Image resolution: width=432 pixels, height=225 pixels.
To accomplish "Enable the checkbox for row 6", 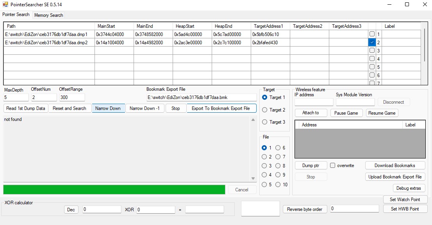I will 372,75.
